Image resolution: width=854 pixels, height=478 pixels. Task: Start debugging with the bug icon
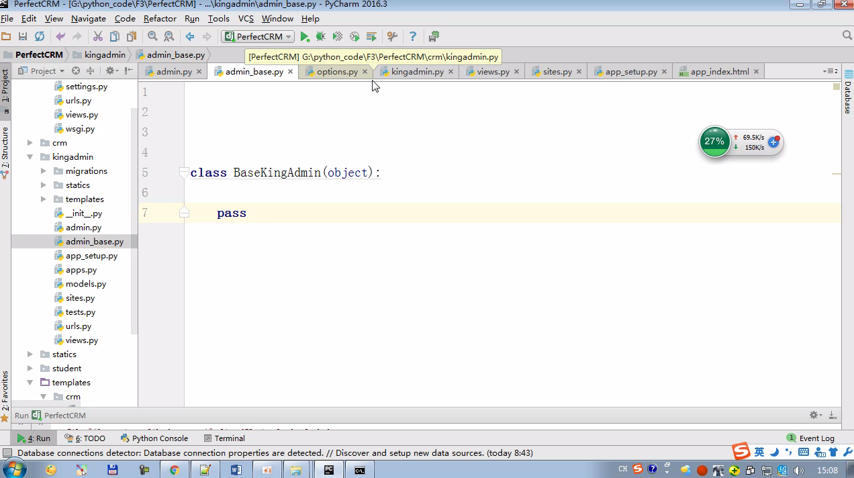click(321, 37)
